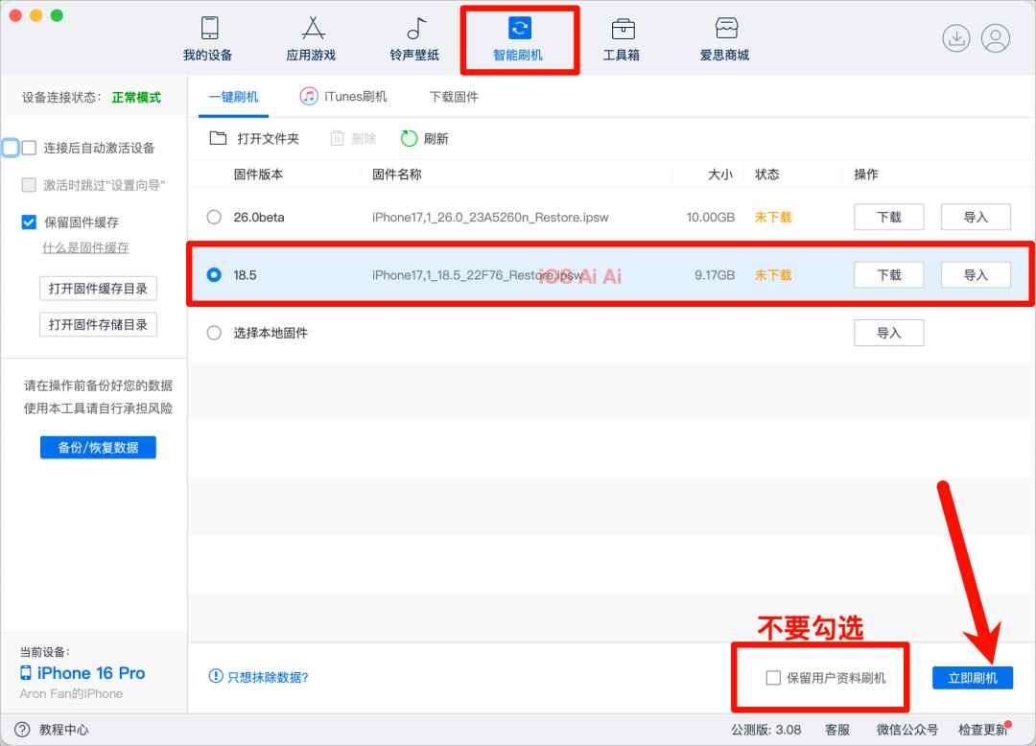Click the 备份/恢复数据 button
This screenshot has height=746, width=1036.
[x=98, y=448]
